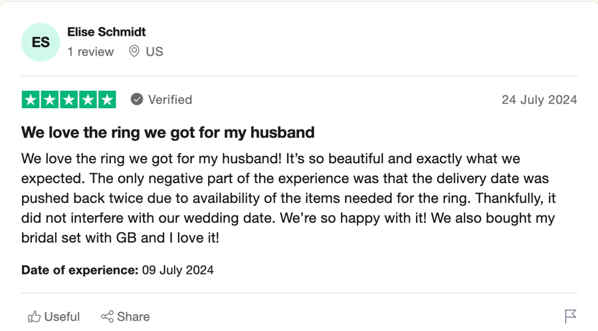Screen dimensions: 598x331
Task: Click the 24 July 2024 review date
Action: click(540, 99)
